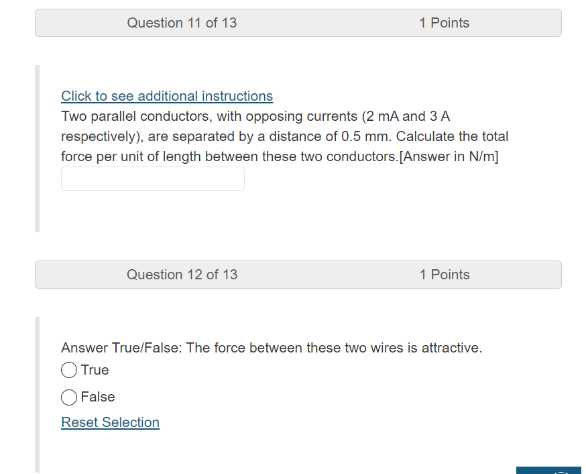This screenshot has width=586, height=474.
Task: Select the 1 Points label for Question 12
Action: tap(445, 274)
